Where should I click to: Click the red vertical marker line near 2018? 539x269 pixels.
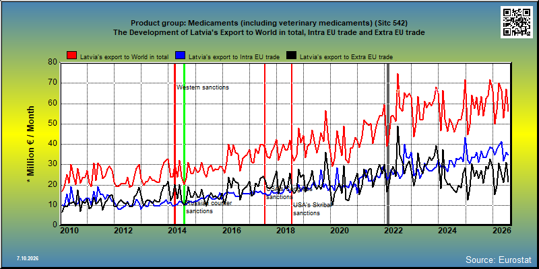292,144
